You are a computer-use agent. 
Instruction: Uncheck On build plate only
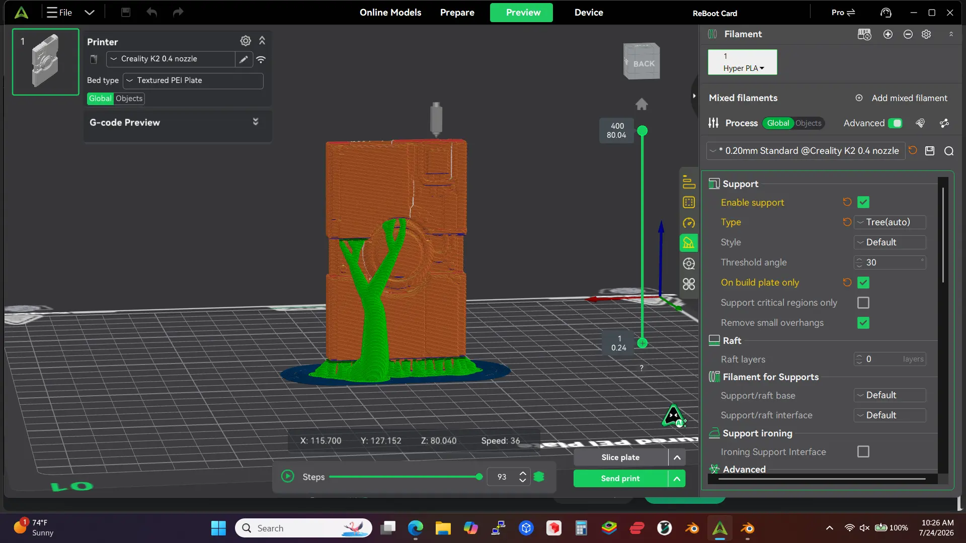tap(863, 283)
